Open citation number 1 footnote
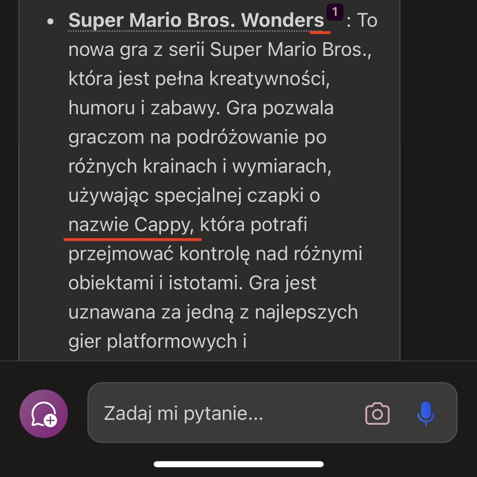The width and height of the screenshot is (477, 477). pyautogui.click(x=335, y=12)
